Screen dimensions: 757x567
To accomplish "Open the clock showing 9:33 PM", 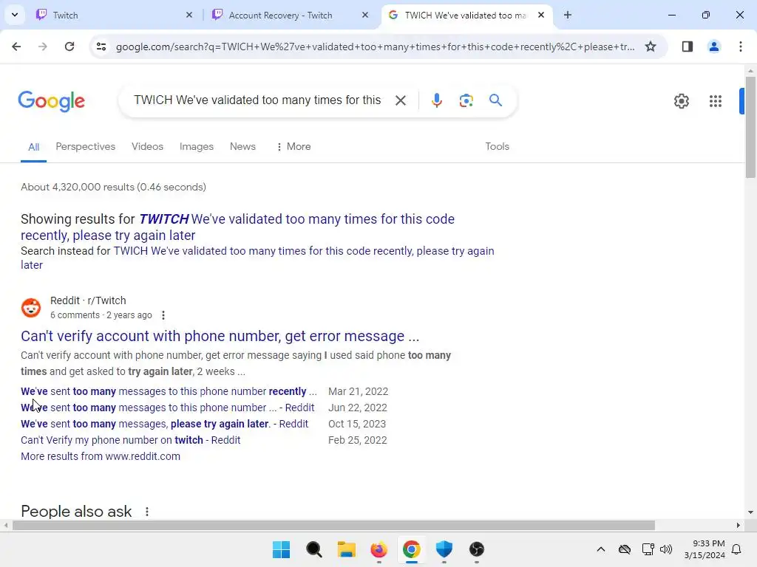I will (x=705, y=549).
